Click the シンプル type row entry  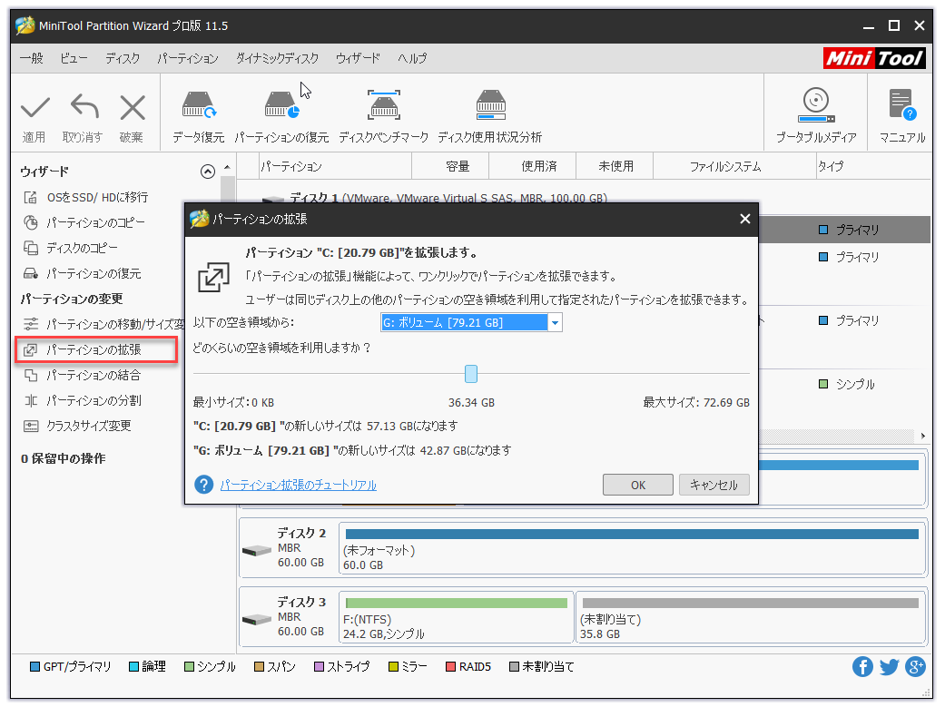tap(847, 384)
